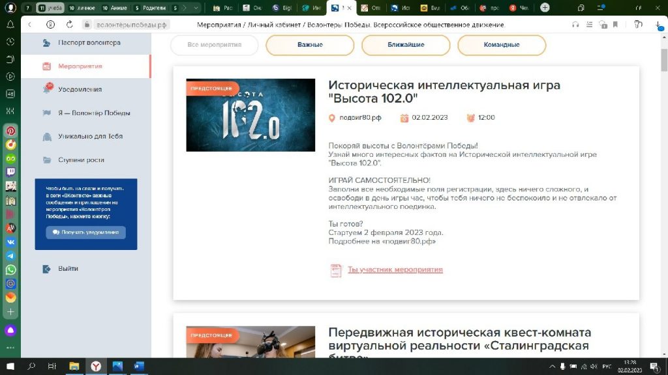Open File Explorer from the taskbar
The image size is (668, 375).
tap(74, 366)
